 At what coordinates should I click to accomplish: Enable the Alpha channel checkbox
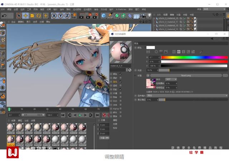121,109
